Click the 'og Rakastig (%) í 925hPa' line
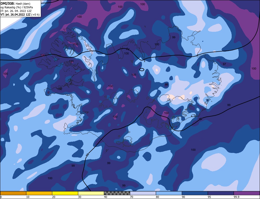 click(17, 7)
